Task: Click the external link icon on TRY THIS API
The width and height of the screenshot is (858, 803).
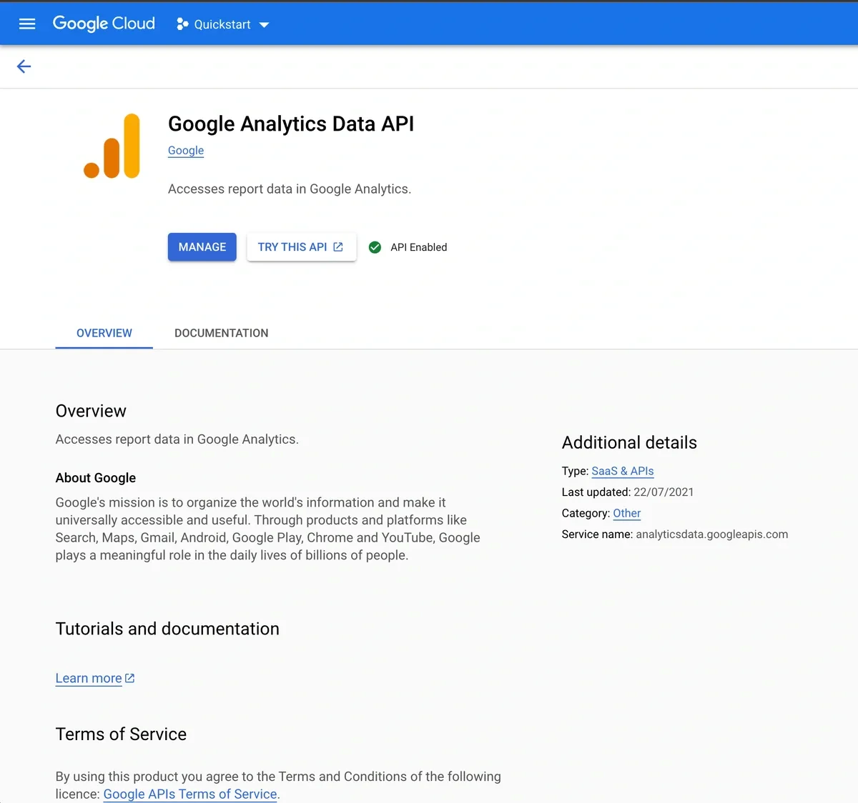Action: pos(337,246)
